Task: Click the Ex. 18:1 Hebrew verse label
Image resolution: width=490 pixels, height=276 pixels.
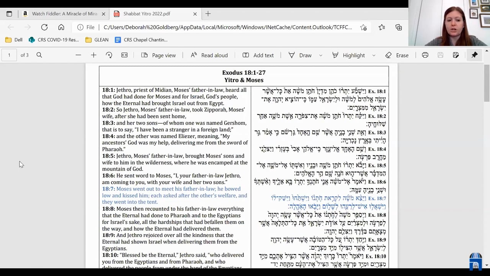Action: coord(377,92)
